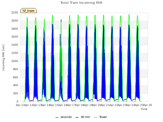Click the 600 y-axis tick label

(16, 77)
